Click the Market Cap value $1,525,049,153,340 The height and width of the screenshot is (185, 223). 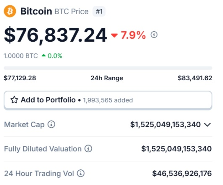[x=165, y=124]
